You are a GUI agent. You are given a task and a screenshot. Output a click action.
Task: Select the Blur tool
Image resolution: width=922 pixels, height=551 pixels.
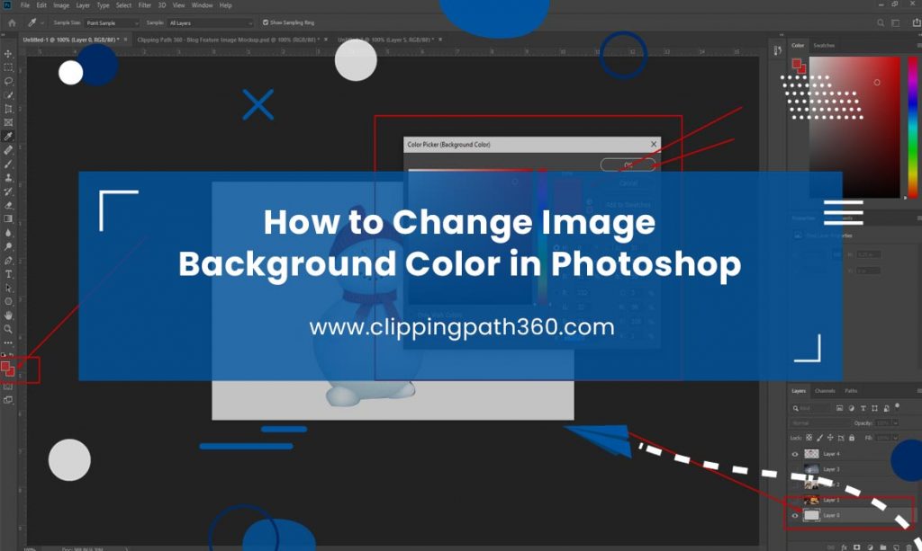pyautogui.click(x=8, y=233)
